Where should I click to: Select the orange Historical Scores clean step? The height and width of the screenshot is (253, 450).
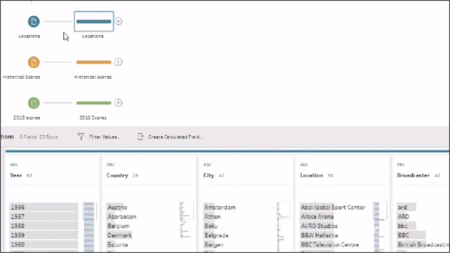coord(94,62)
